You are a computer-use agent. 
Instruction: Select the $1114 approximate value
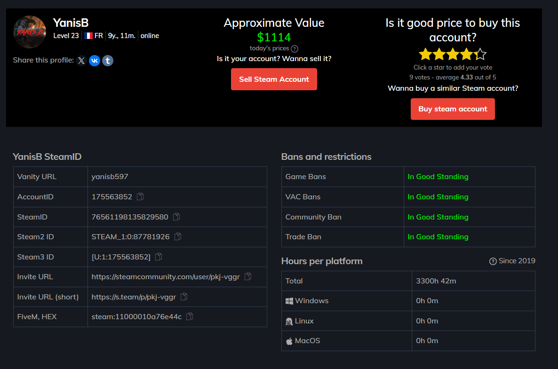point(274,37)
